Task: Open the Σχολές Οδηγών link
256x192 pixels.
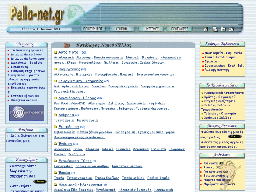Action: click(152, 63)
